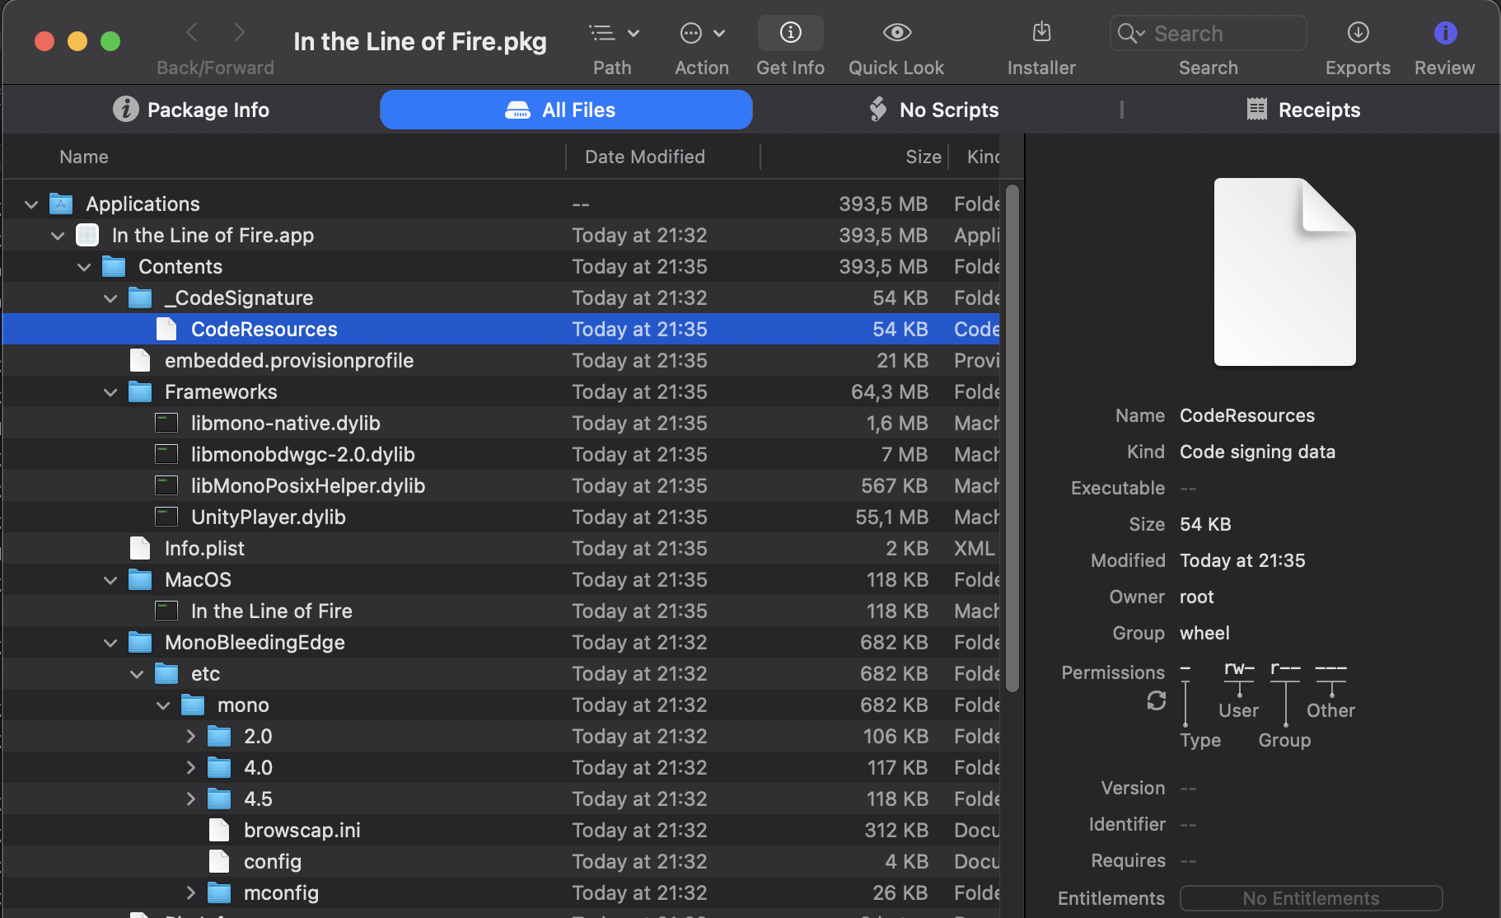Open the No Scripts tab
Screen dimensions: 1501x918
(x=933, y=110)
